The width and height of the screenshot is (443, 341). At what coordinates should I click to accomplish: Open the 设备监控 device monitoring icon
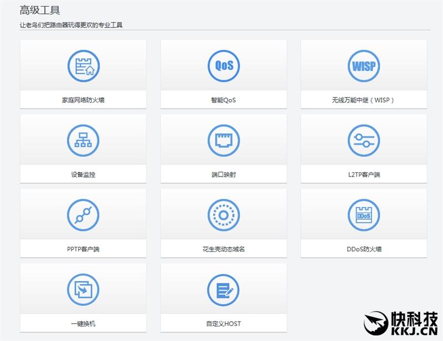click(x=83, y=140)
